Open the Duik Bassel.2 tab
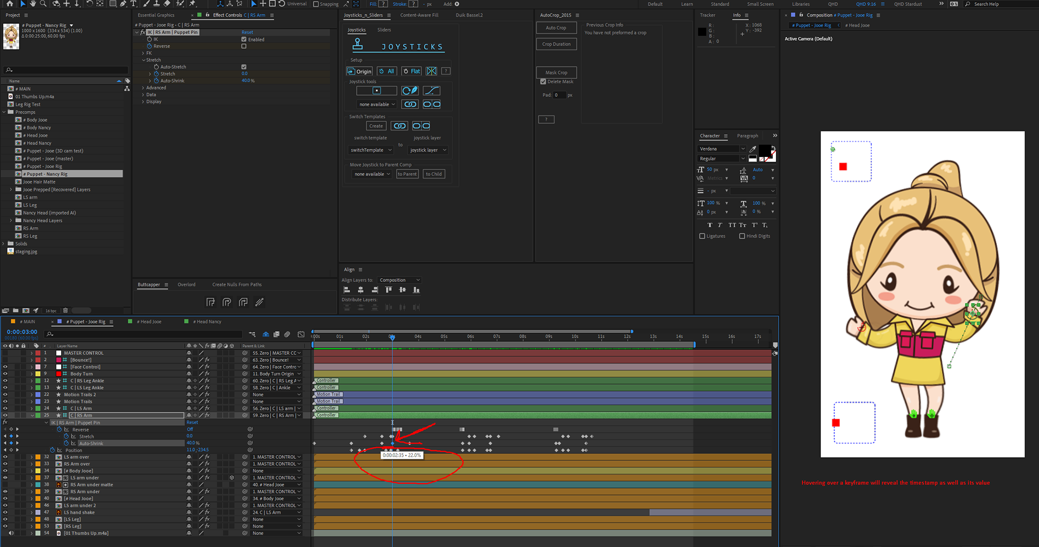This screenshot has width=1039, height=547. (x=469, y=15)
